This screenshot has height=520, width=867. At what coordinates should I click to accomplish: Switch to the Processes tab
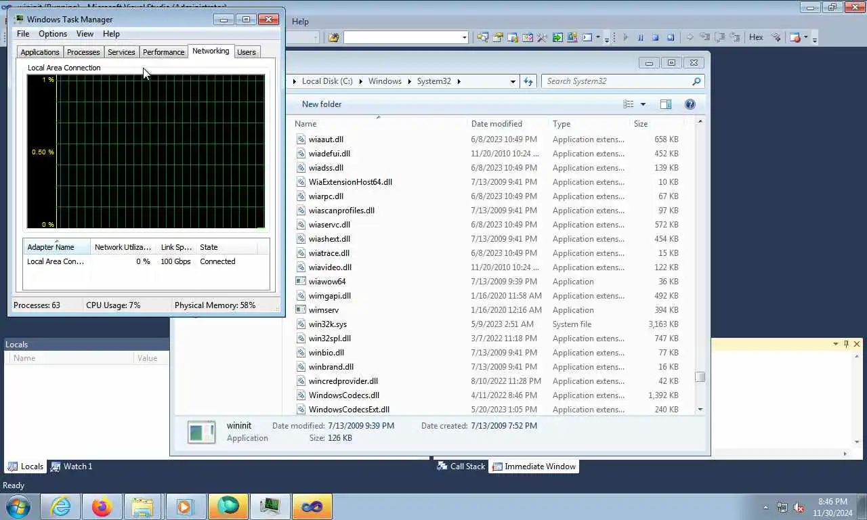(83, 52)
